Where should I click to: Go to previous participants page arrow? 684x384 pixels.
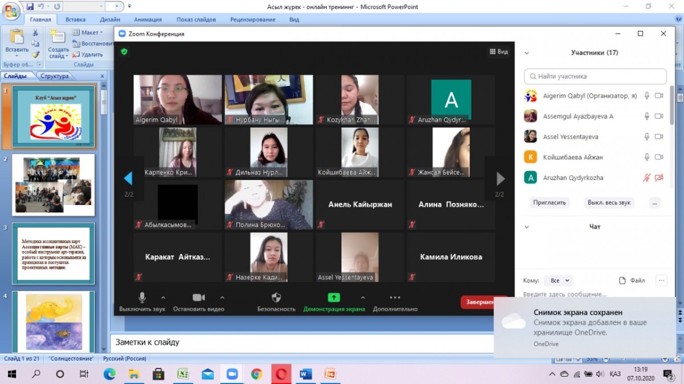[128, 179]
